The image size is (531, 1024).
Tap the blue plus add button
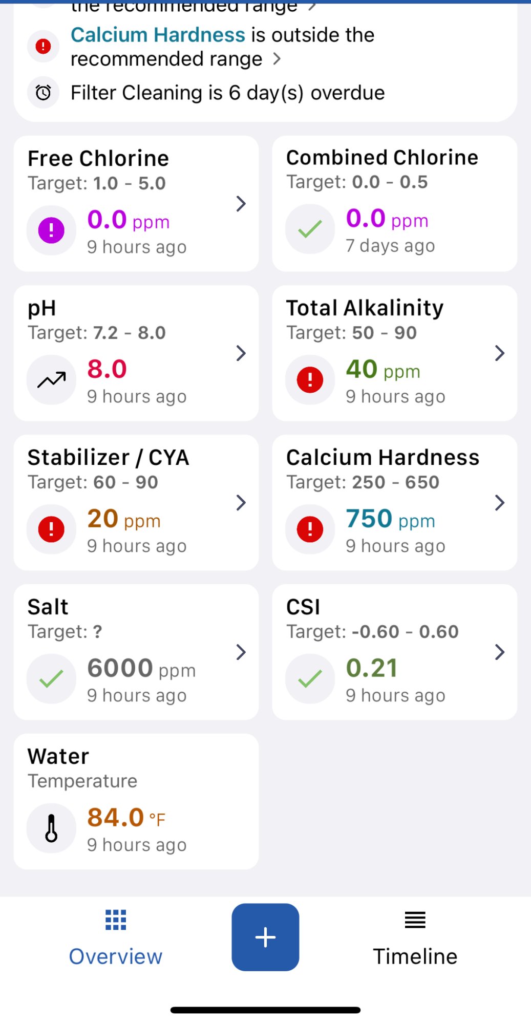pos(265,937)
